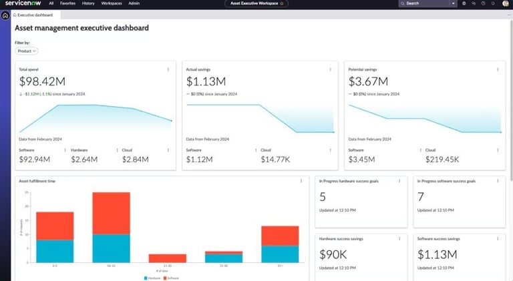This screenshot has width=513, height=281.
Task: Open the user profile avatar
Action: click(x=506, y=3)
